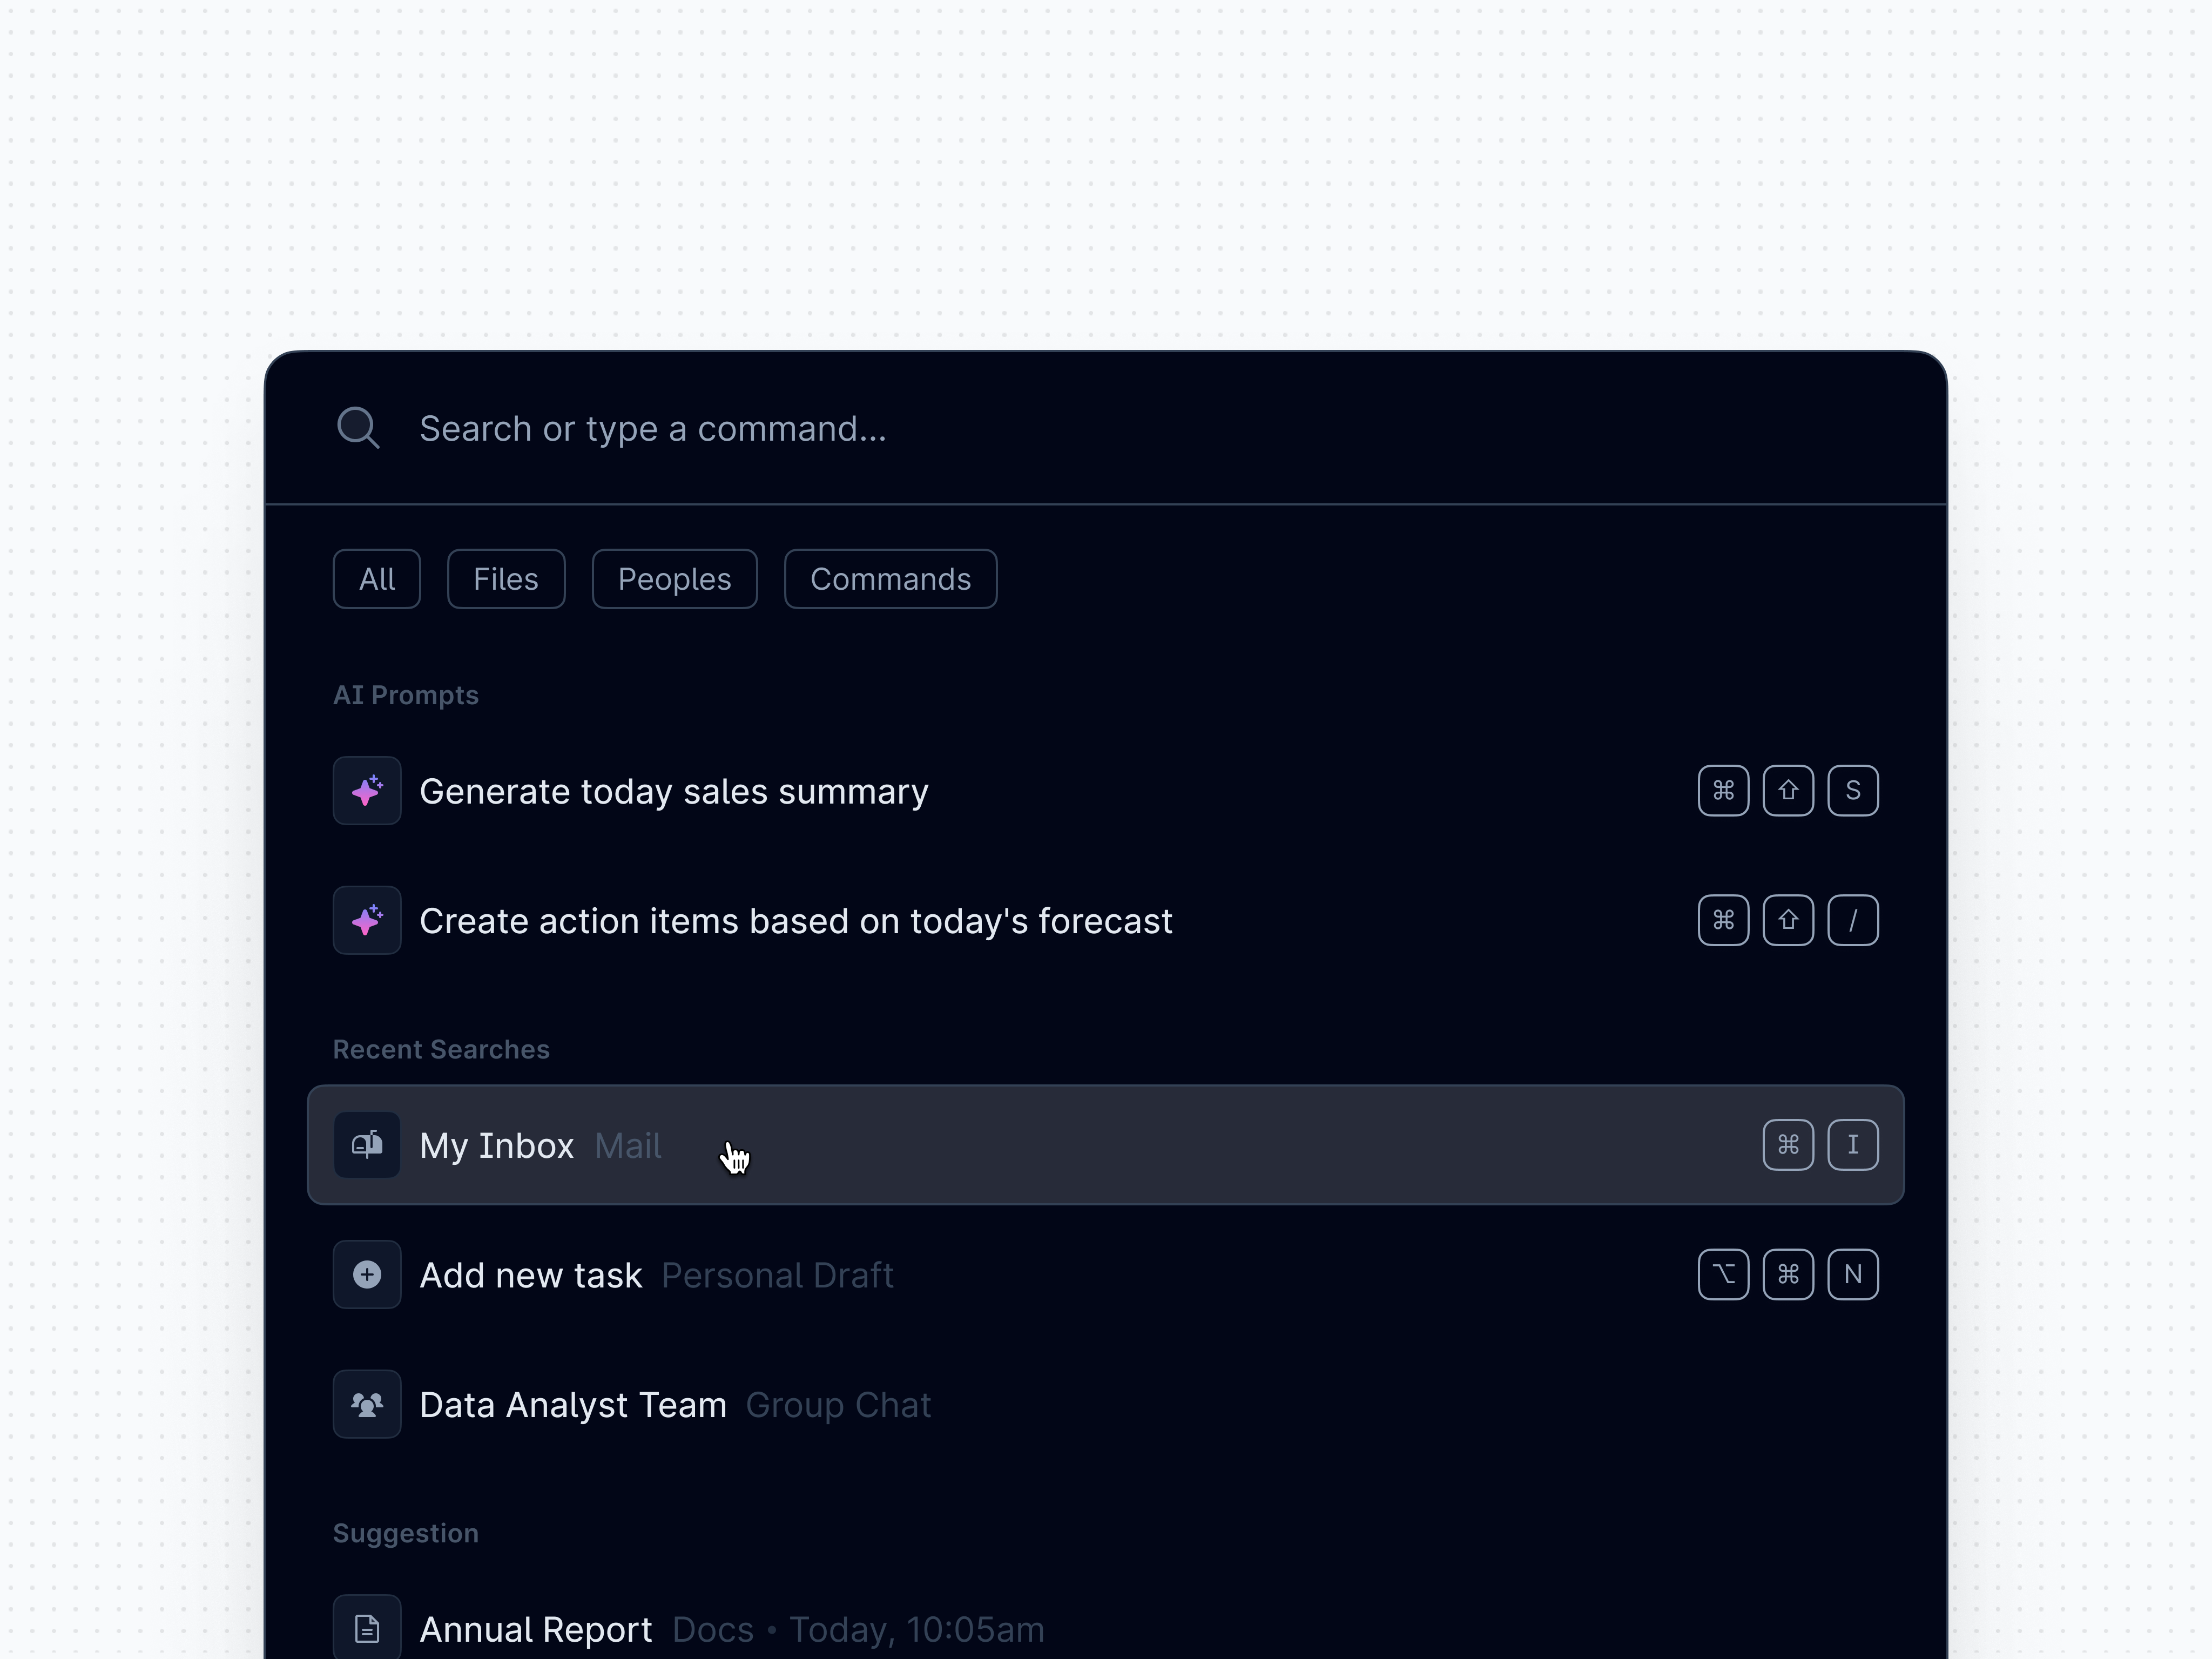The height and width of the screenshot is (1659, 2212).
Task: Click the command key badge on My Inbox row
Action: [1788, 1145]
